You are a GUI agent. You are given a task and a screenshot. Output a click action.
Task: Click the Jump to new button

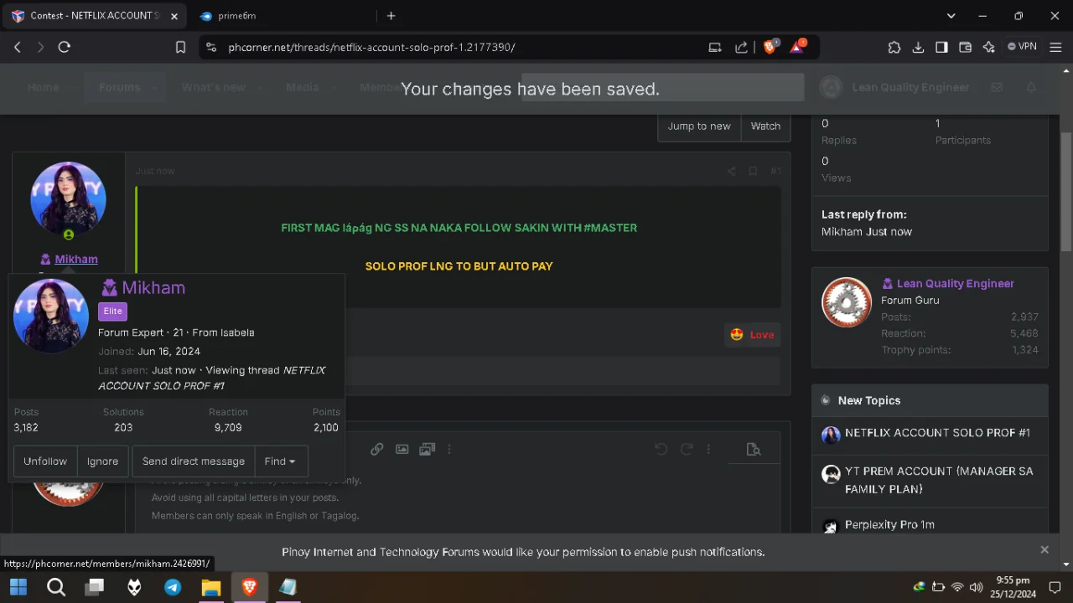tap(699, 126)
